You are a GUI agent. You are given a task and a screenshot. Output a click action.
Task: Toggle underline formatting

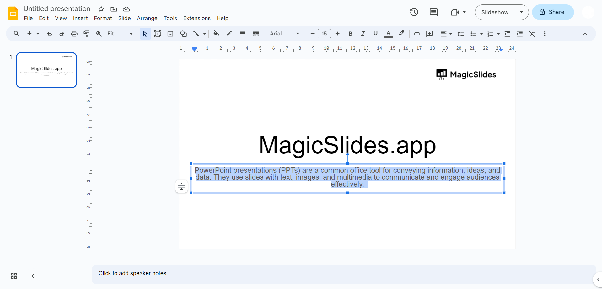[375, 34]
